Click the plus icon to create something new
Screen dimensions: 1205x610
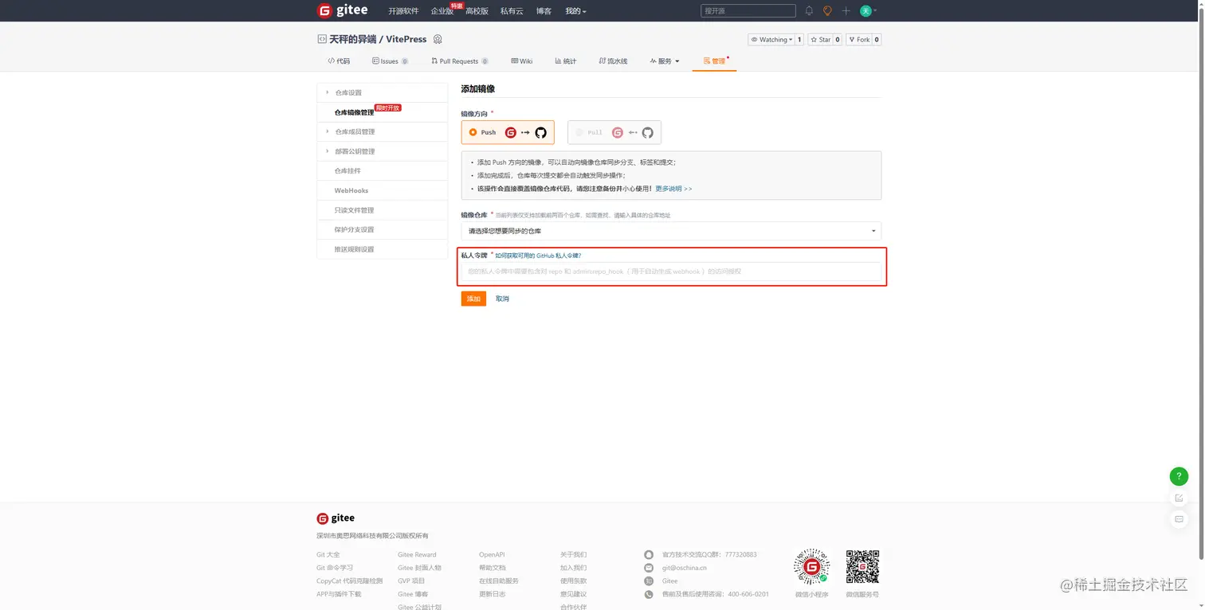click(x=846, y=10)
